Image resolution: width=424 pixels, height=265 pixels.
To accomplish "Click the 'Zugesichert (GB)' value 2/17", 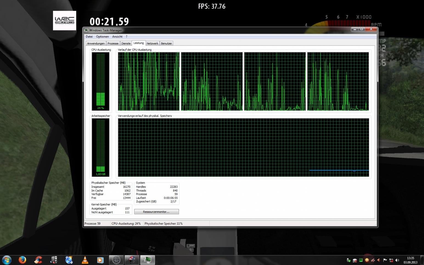I will [173, 201].
